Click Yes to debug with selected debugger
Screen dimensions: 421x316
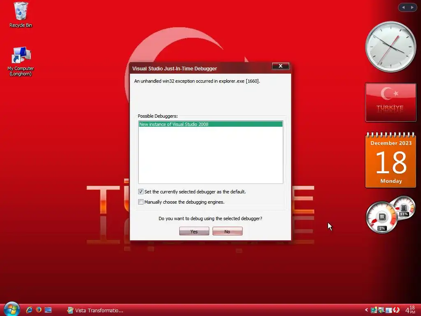tap(194, 231)
